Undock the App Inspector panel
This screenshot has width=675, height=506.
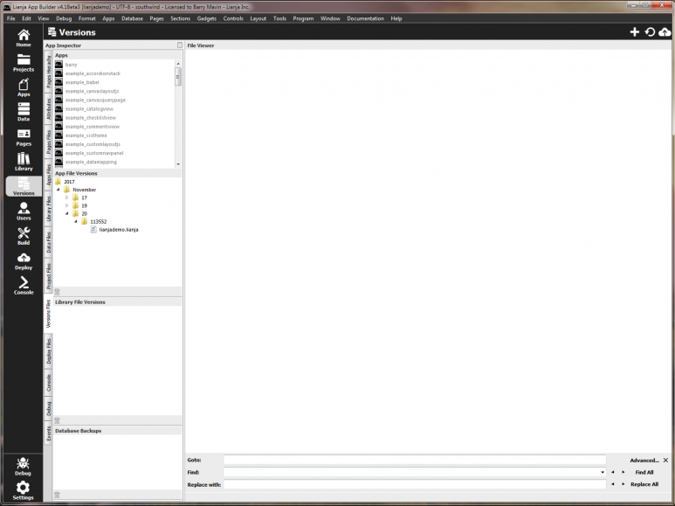coord(180,45)
